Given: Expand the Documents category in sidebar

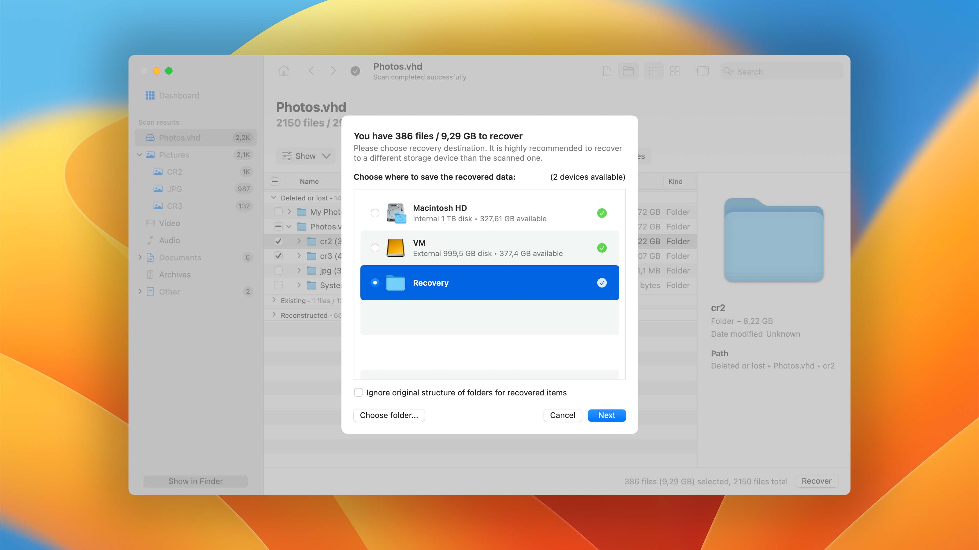Looking at the screenshot, I should point(140,257).
